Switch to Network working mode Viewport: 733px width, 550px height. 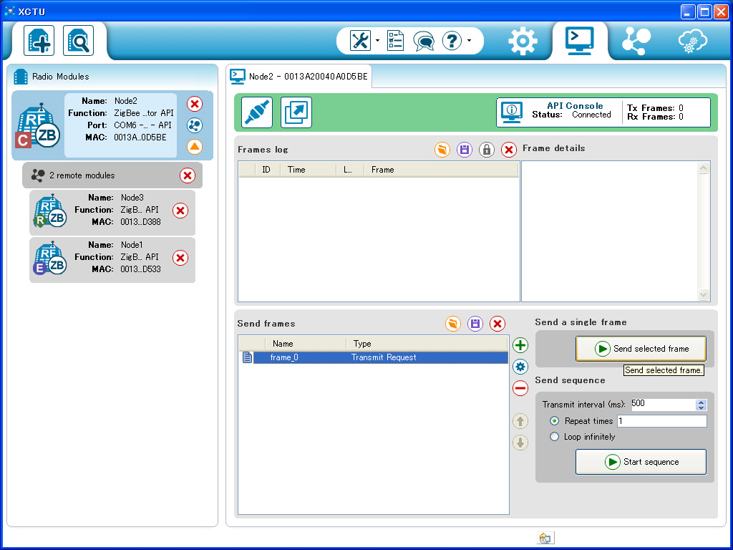click(x=636, y=41)
